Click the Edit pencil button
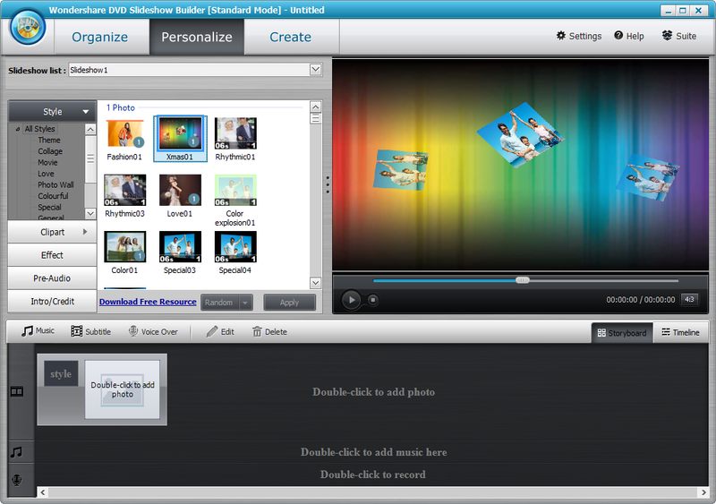The width and height of the screenshot is (716, 504). click(x=220, y=331)
